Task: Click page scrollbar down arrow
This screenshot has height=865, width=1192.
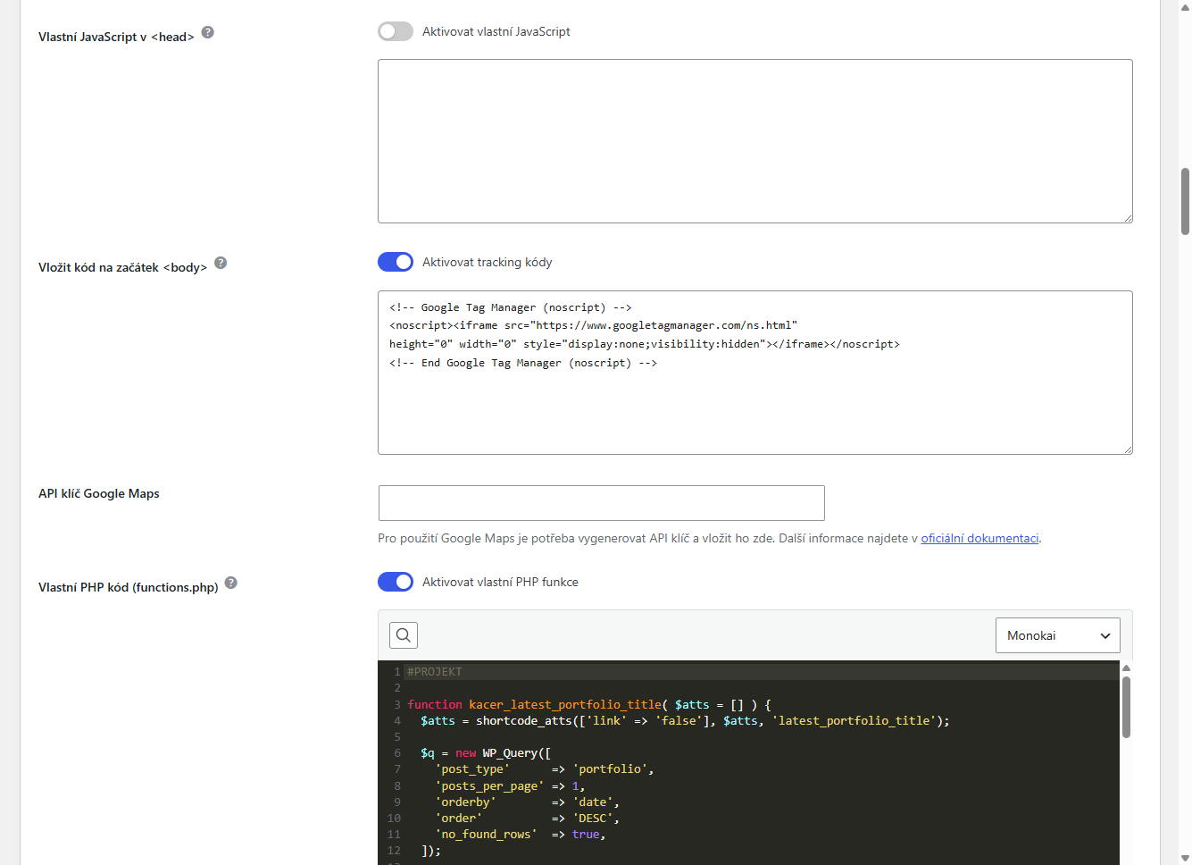Action: [x=1185, y=859]
